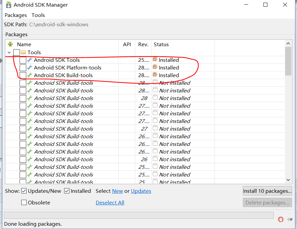Click the revision 26 cell in Rev. column
297x229 pixels.
click(x=144, y=159)
